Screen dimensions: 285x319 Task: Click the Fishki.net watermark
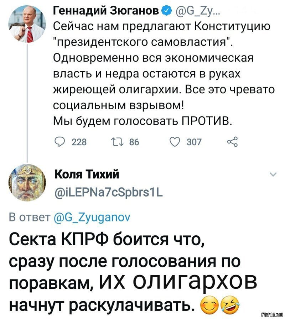(x=274, y=315)
